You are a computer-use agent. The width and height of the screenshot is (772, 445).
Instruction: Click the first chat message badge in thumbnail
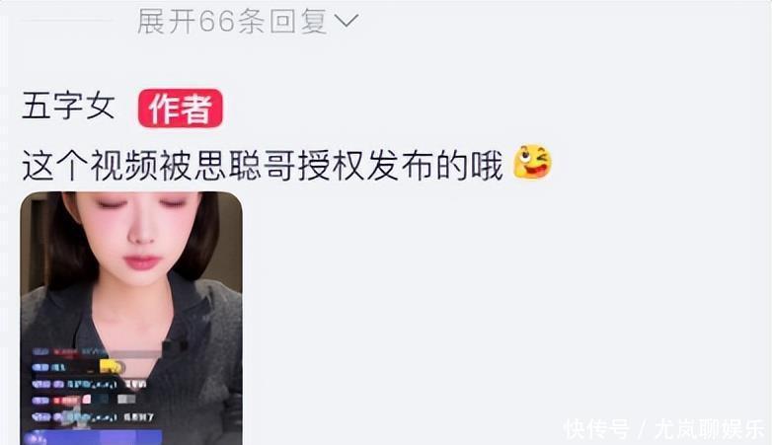40,352
